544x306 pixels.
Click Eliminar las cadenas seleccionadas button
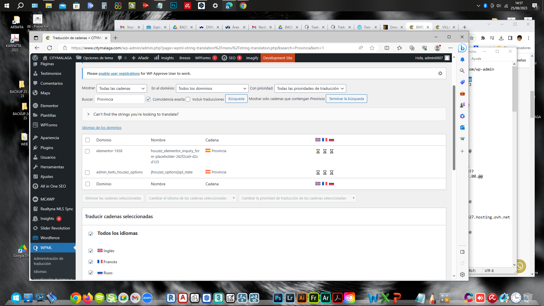[x=113, y=198]
